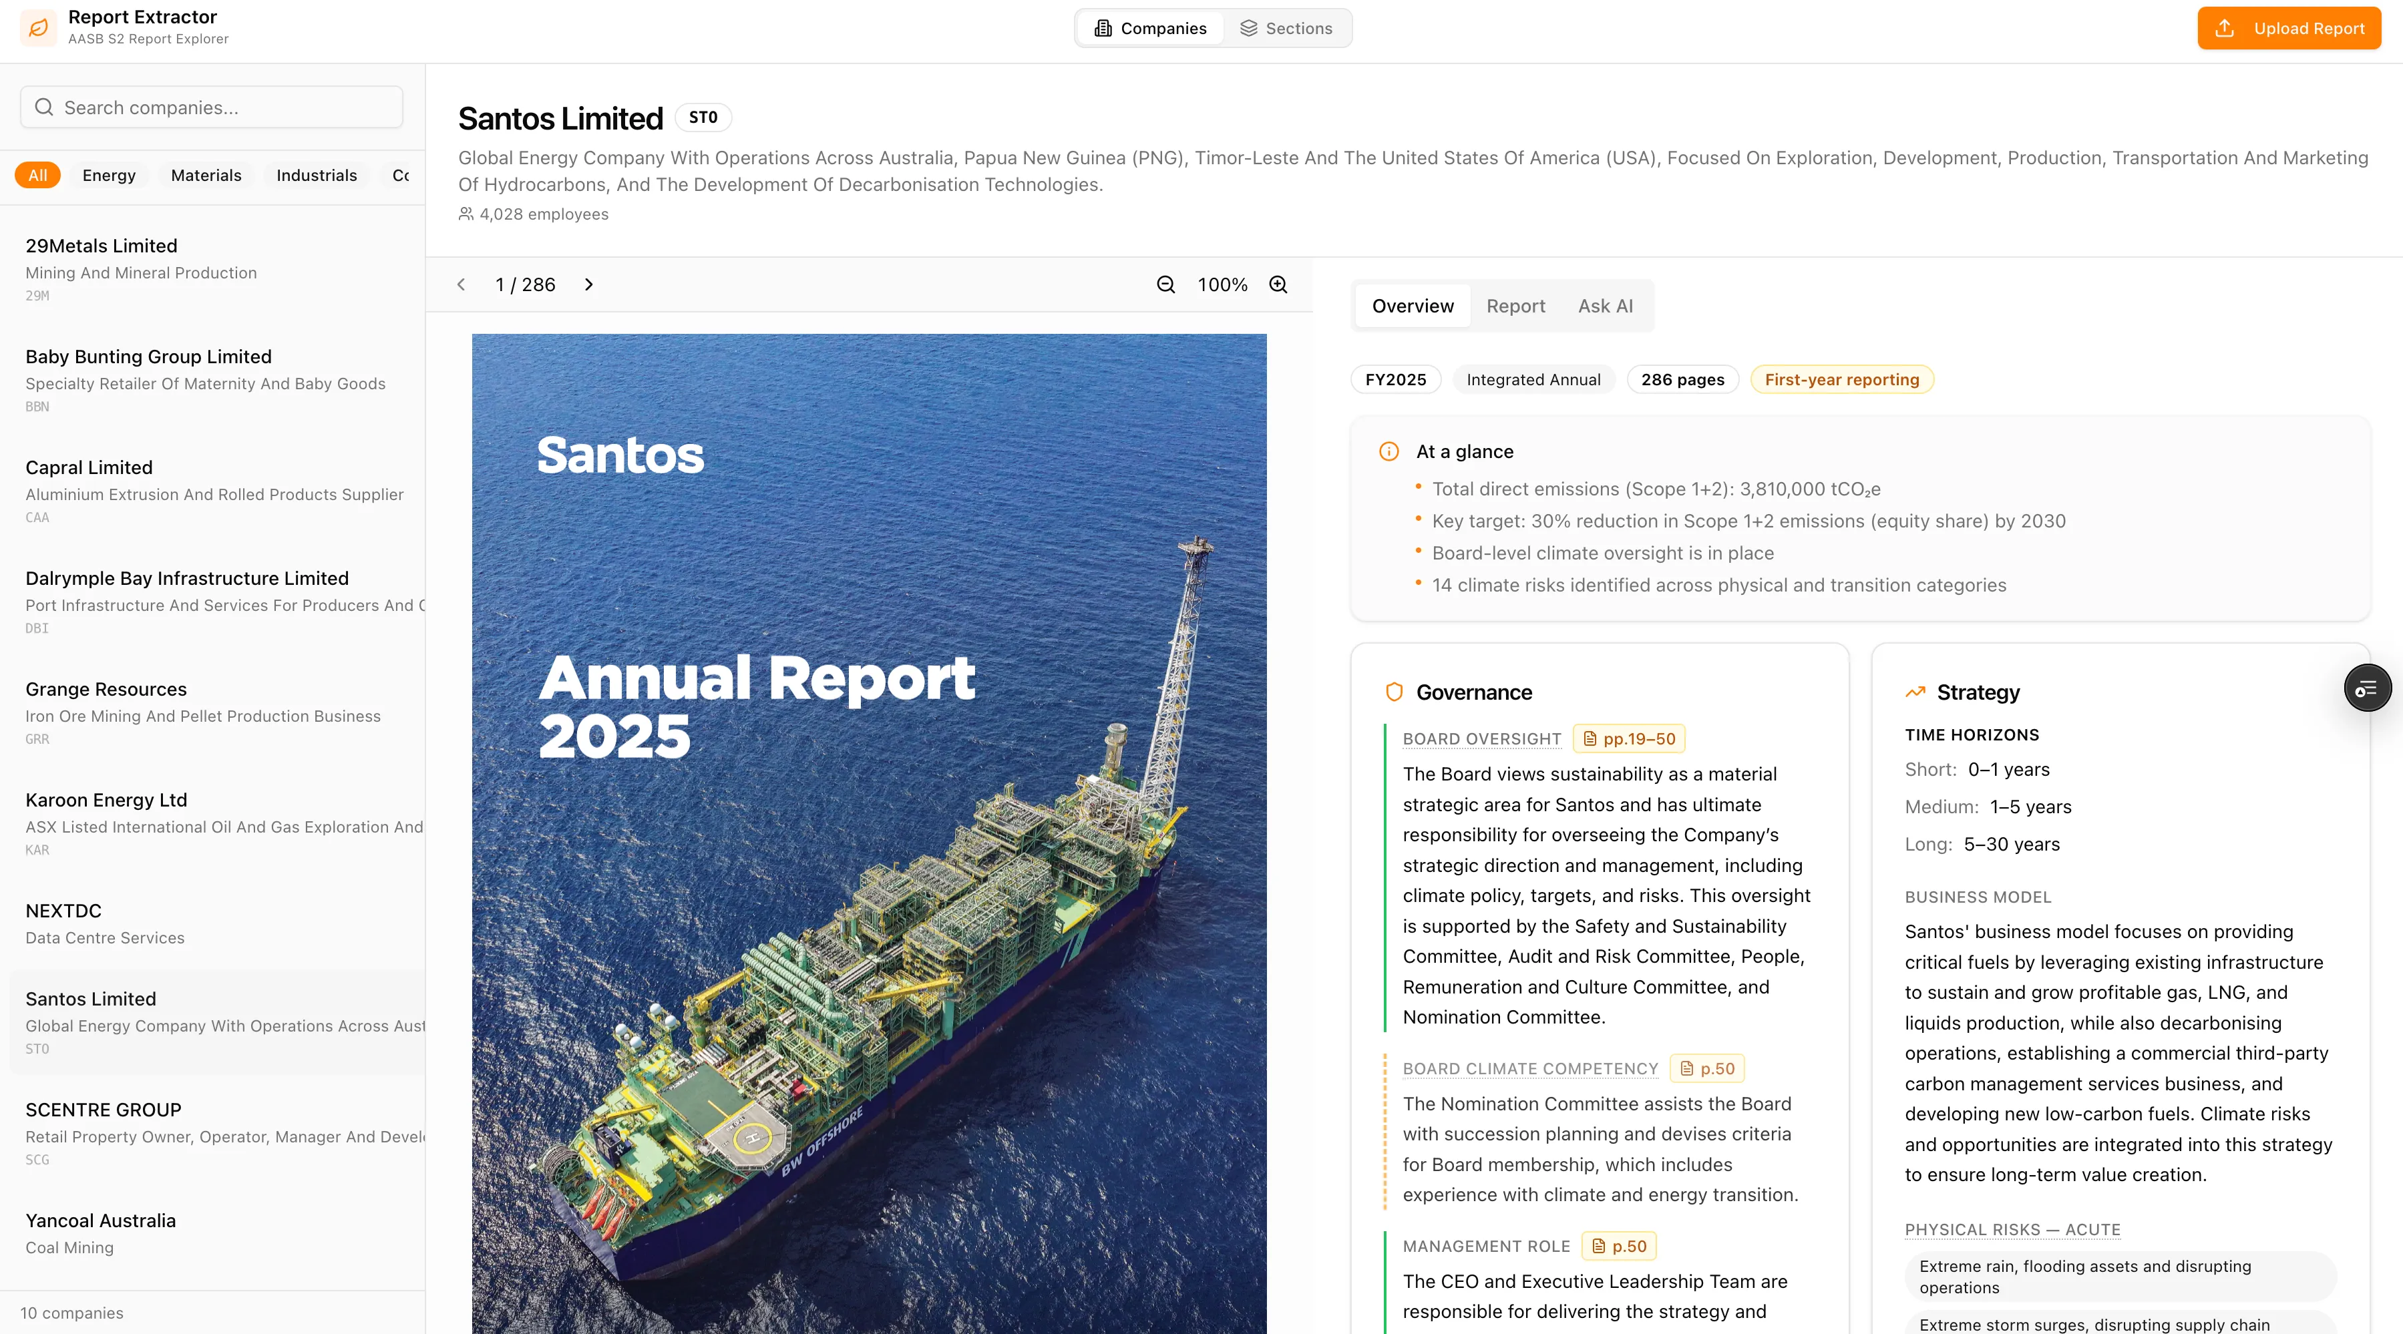Click the Upload Report button
This screenshot has height=1334, width=2403.
[x=2289, y=28]
